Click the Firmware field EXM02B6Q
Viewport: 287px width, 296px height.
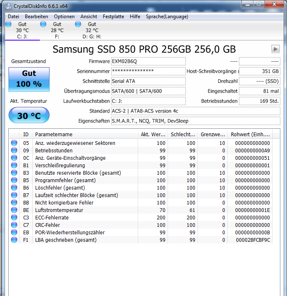point(148,61)
